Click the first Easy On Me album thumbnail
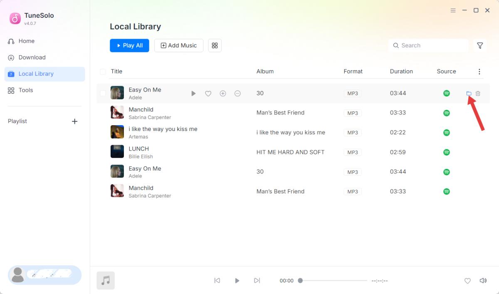This screenshot has height=294, width=499. (117, 93)
